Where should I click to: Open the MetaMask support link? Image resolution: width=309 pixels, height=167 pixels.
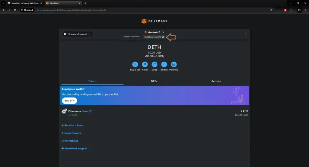[74, 149]
